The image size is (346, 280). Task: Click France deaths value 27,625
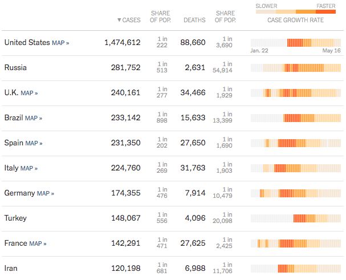tap(193, 244)
